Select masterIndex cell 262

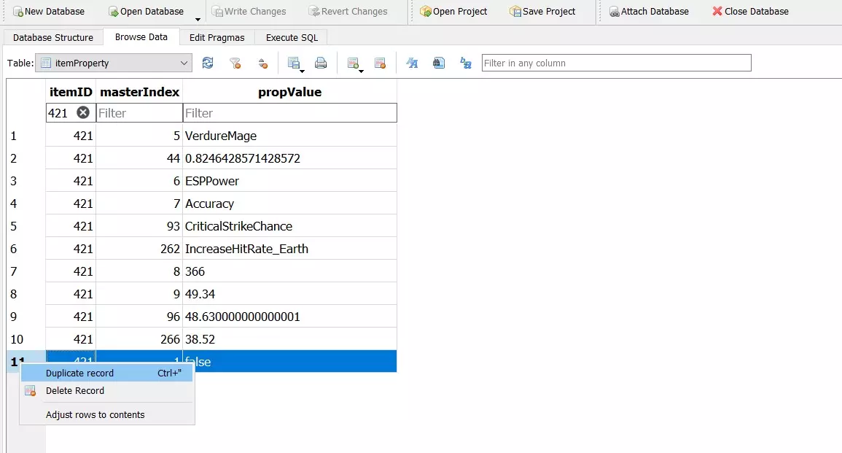tap(140, 249)
